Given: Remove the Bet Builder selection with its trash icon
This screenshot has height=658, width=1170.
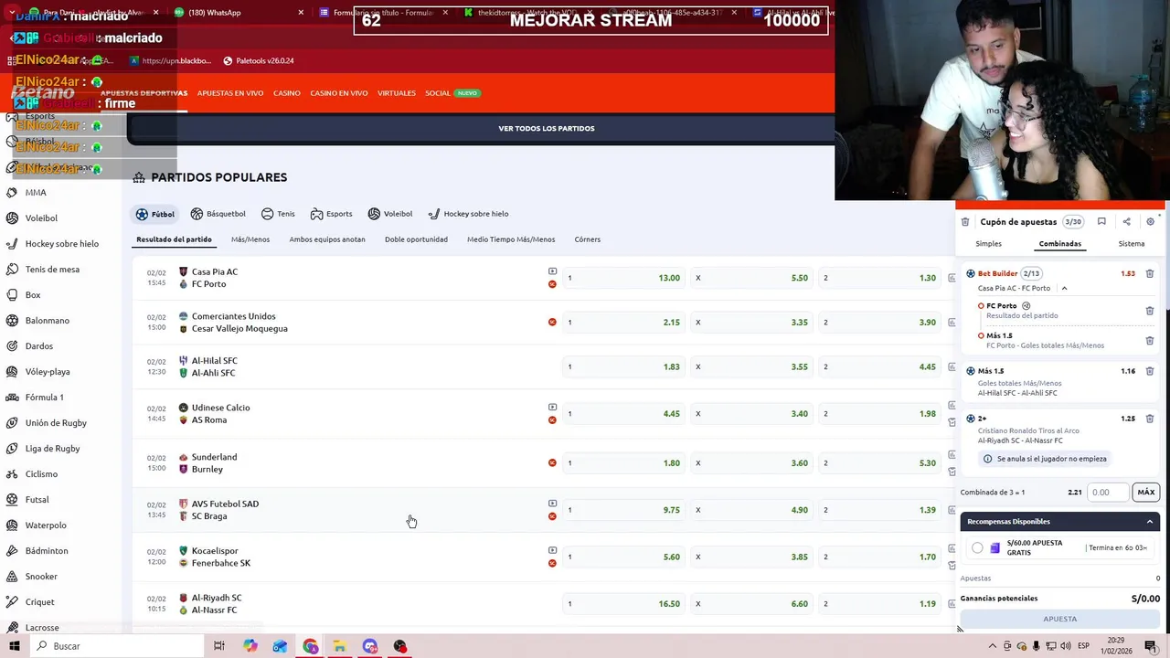Looking at the screenshot, I should (x=1150, y=273).
